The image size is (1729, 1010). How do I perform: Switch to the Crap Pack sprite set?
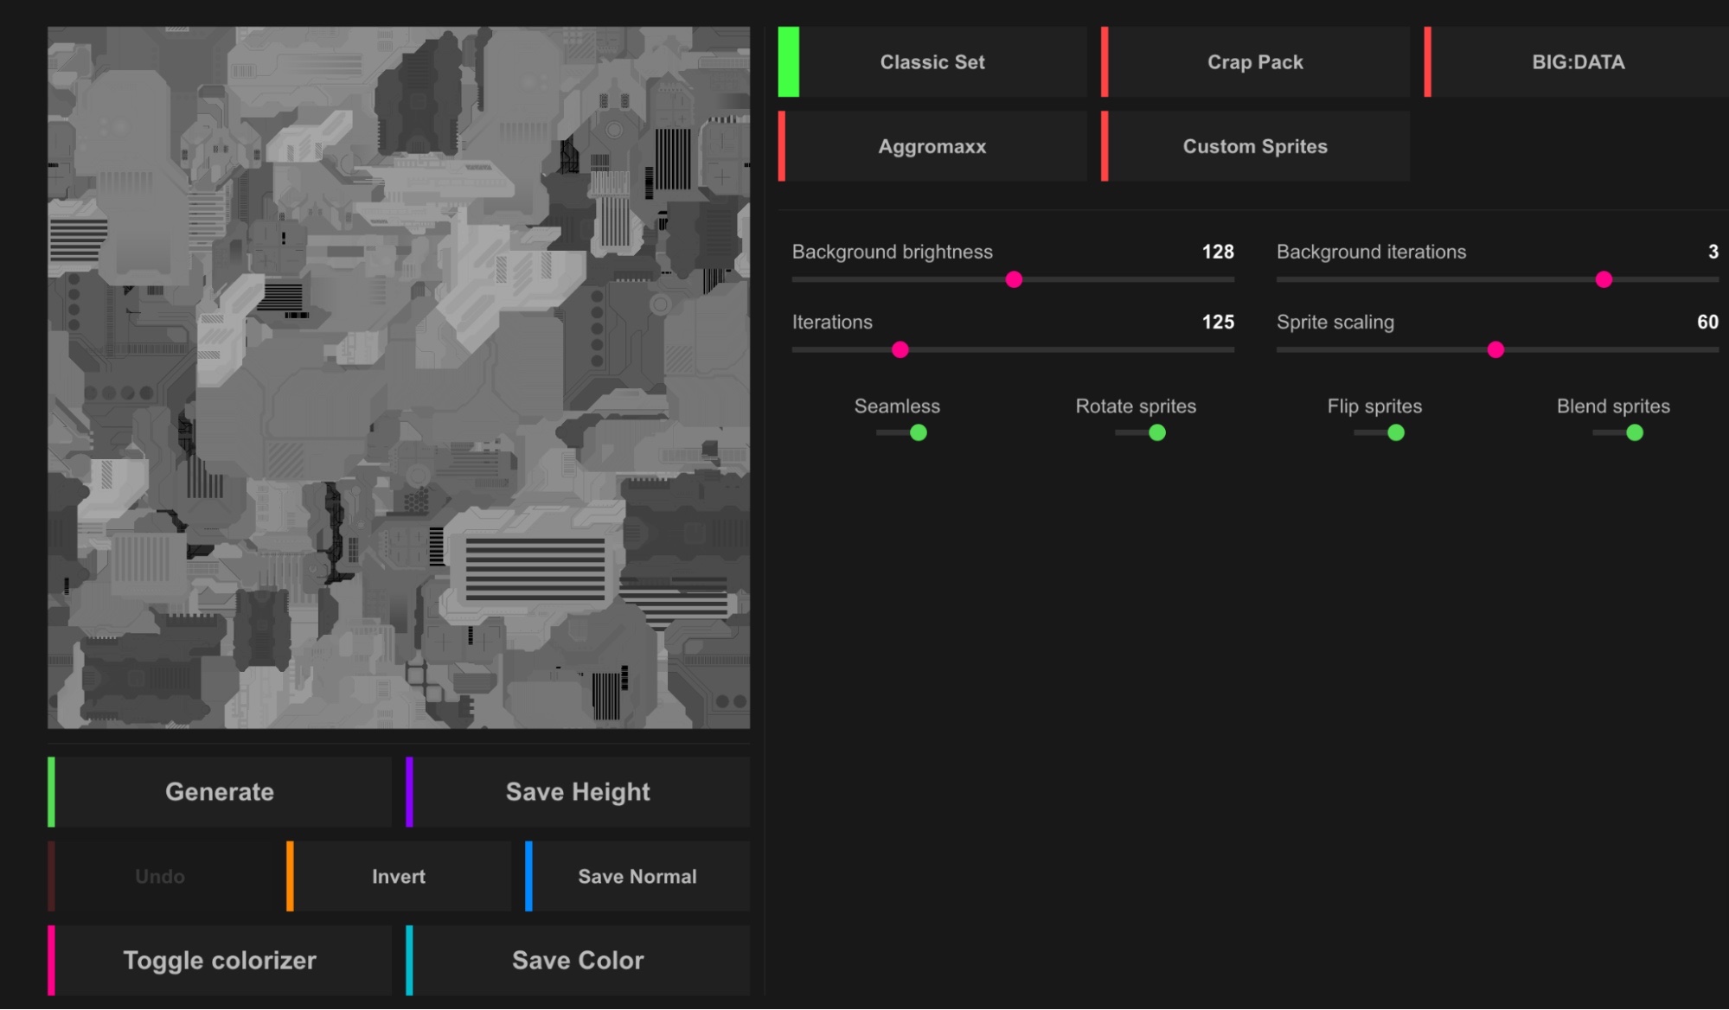coord(1255,61)
